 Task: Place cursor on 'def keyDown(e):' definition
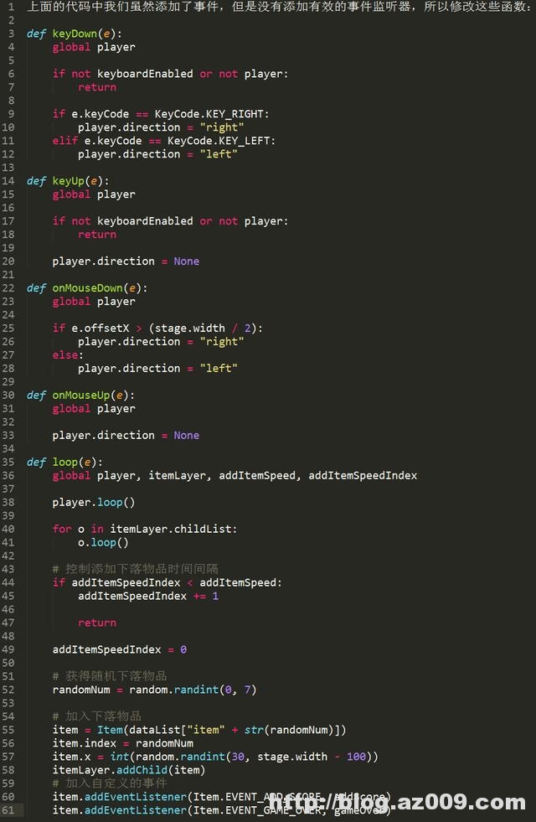74,34
